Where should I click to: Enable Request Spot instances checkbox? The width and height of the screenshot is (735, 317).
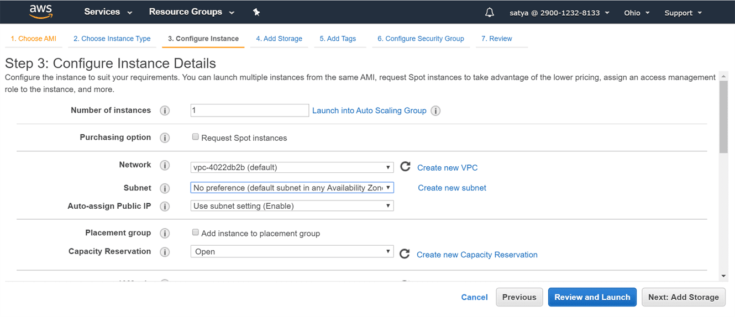[196, 137]
